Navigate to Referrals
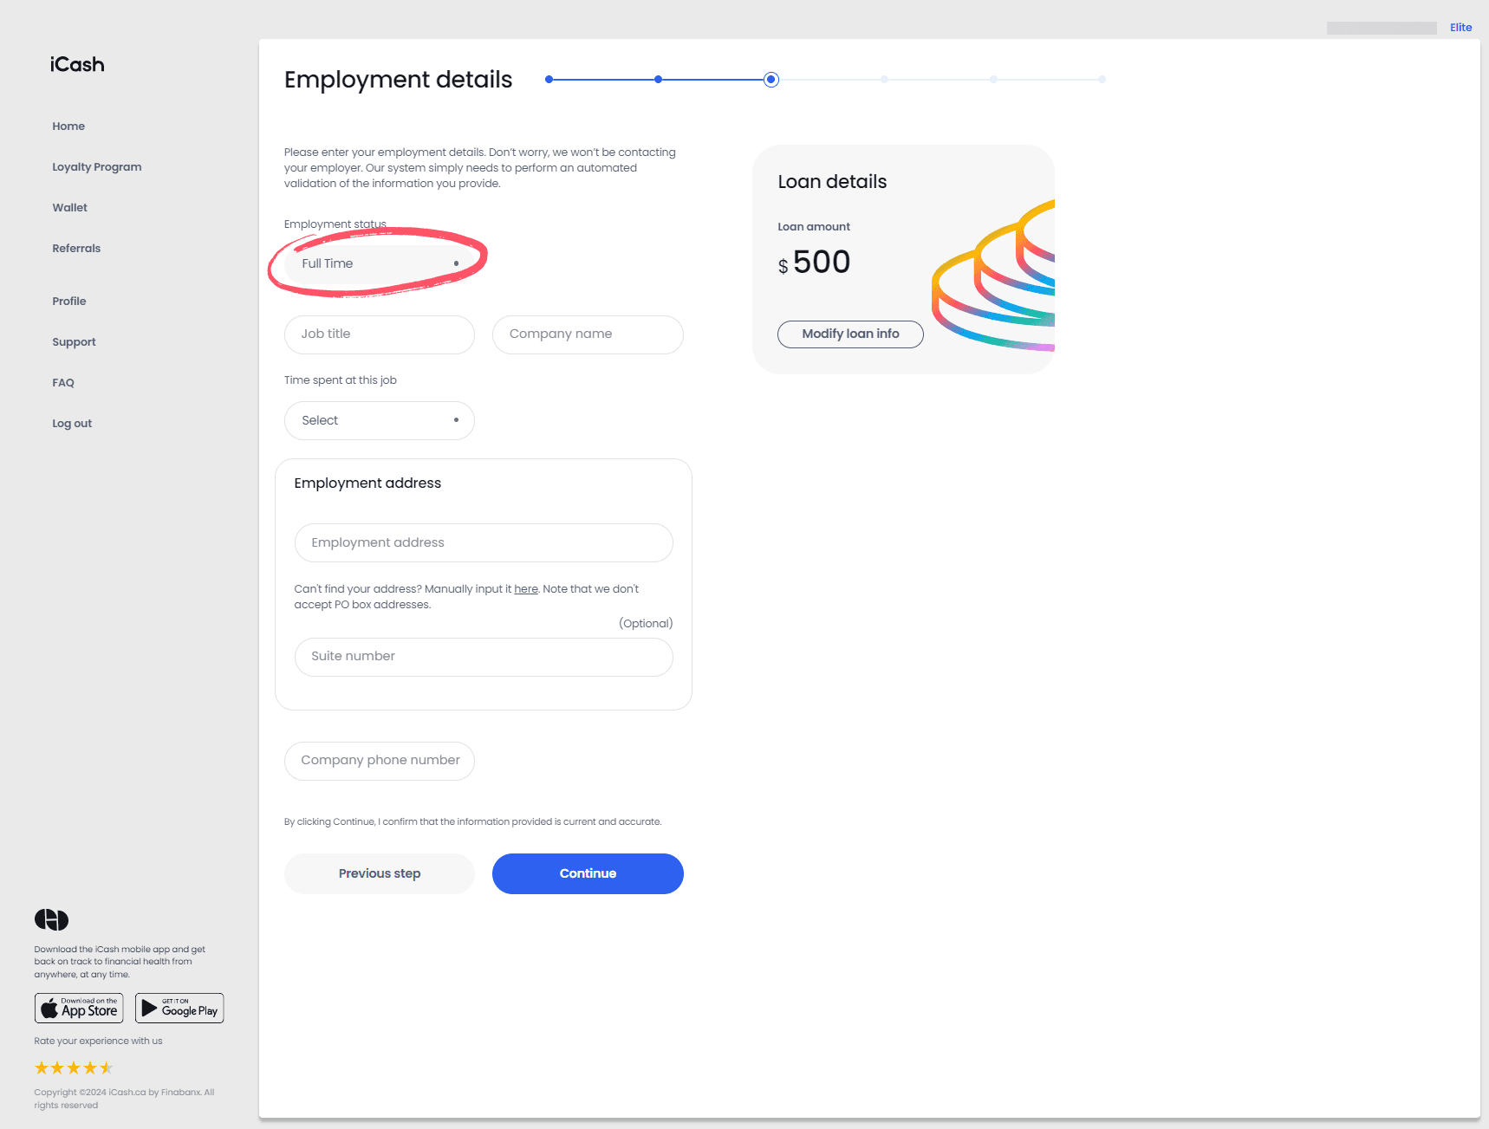Screen dimensions: 1489x1129 [76, 249]
